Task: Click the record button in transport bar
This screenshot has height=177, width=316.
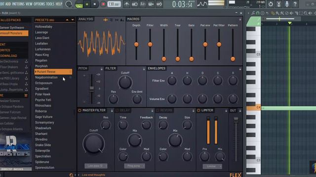Action: click(103, 4)
